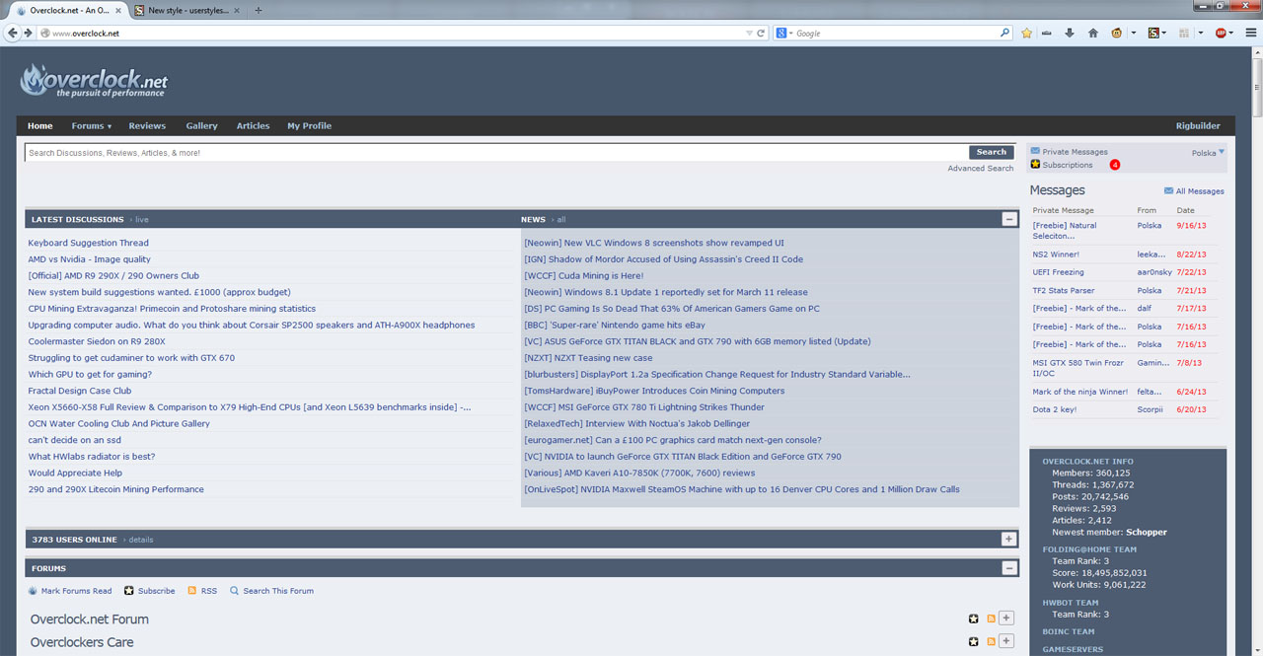Open can't decide on an ssd thread

click(x=75, y=440)
